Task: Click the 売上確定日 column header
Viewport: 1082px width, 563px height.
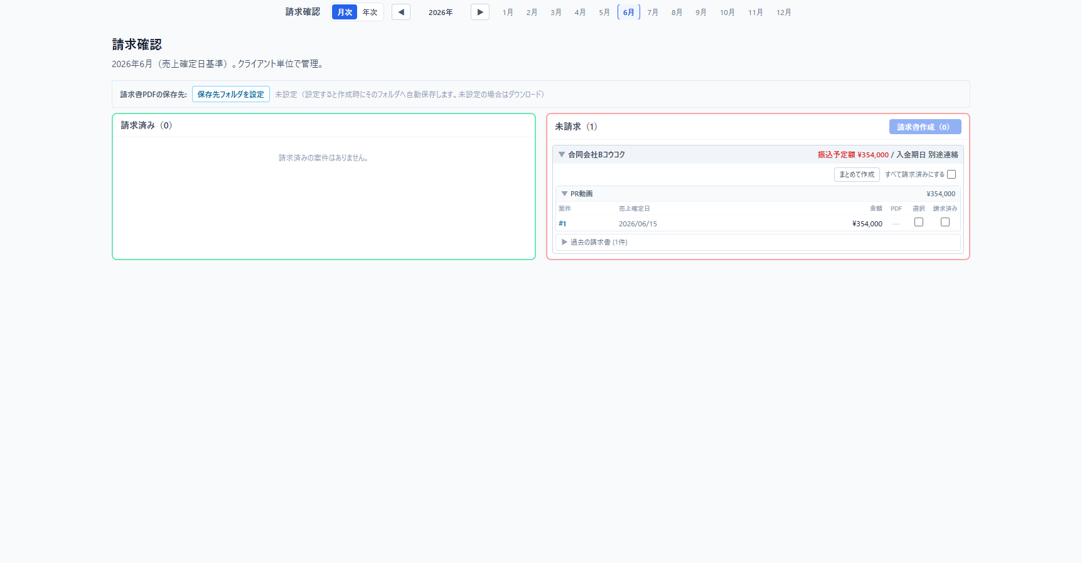Action: [x=634, y=209]
